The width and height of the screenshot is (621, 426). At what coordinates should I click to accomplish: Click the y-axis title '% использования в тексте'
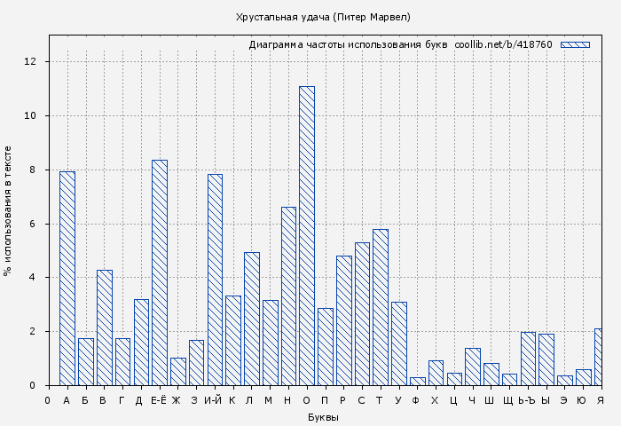click(x=8, y=211)
